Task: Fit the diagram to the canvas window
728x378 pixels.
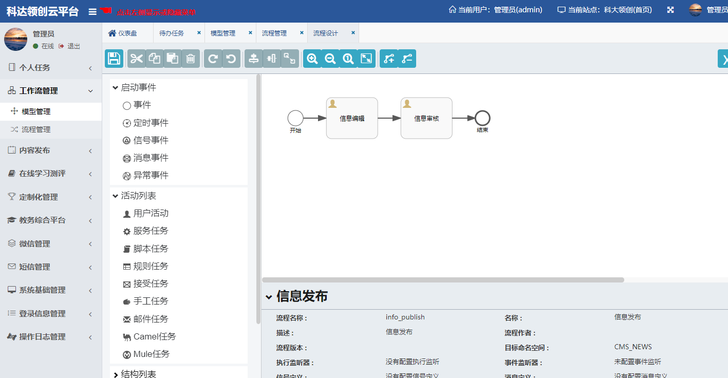Action: coord(366,59)
